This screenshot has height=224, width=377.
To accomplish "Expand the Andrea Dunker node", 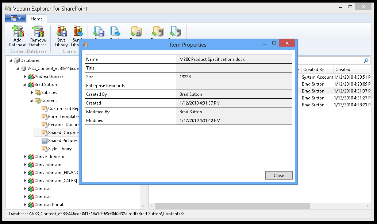I will pyautogui.click(x=25, y=76).
